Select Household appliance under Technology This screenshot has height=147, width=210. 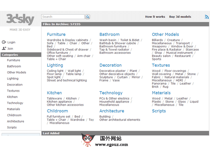[114, 102]
